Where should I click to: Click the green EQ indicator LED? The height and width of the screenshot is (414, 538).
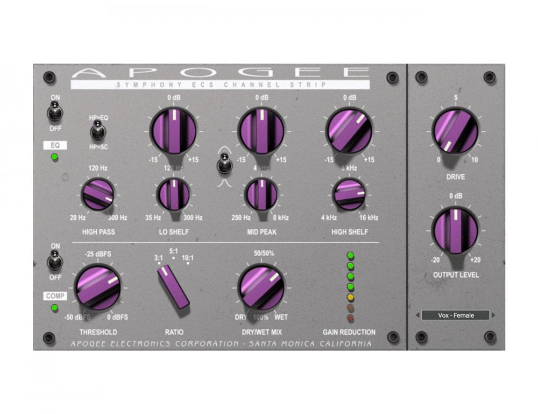click(x=55, y=157)
